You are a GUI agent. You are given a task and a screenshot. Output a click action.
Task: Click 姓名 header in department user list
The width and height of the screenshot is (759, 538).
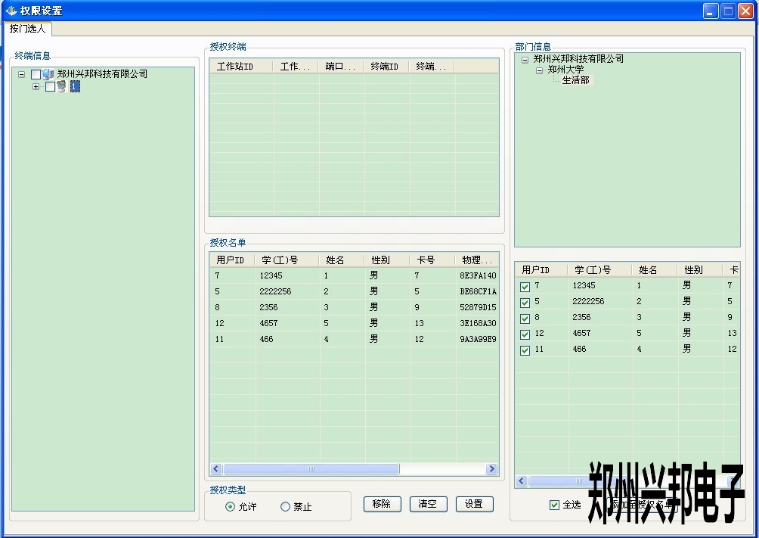pyautogui.click(x=655, y=270)
